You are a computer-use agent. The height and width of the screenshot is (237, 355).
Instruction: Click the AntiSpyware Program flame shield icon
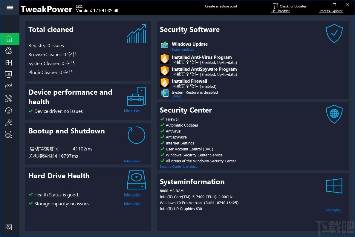(x=165, y=70)
